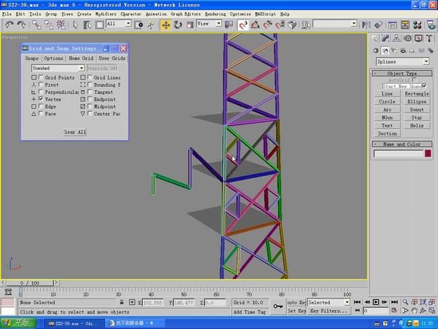Open the named selection sets dropdown
Screen dimensions: 438x329
[335, 24]
